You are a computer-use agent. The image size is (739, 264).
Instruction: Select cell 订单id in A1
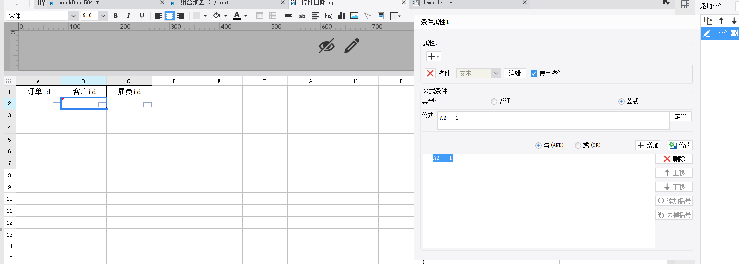tap(38, 91)
